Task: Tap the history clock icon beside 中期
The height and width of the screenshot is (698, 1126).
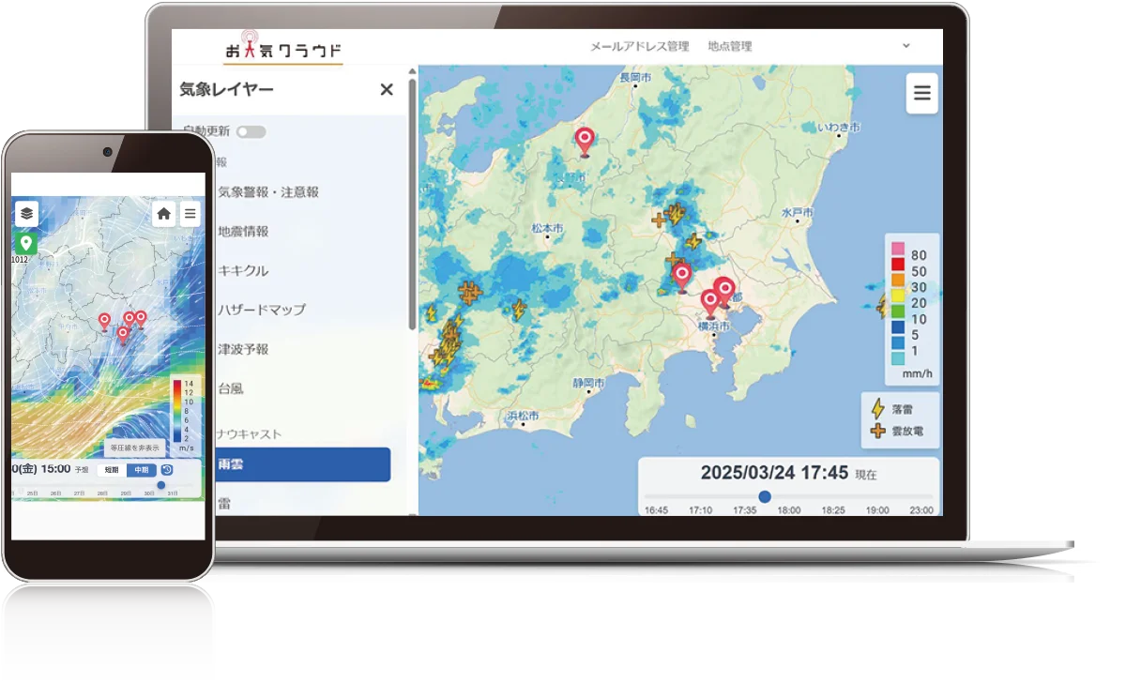Action: tap(166, 470)
